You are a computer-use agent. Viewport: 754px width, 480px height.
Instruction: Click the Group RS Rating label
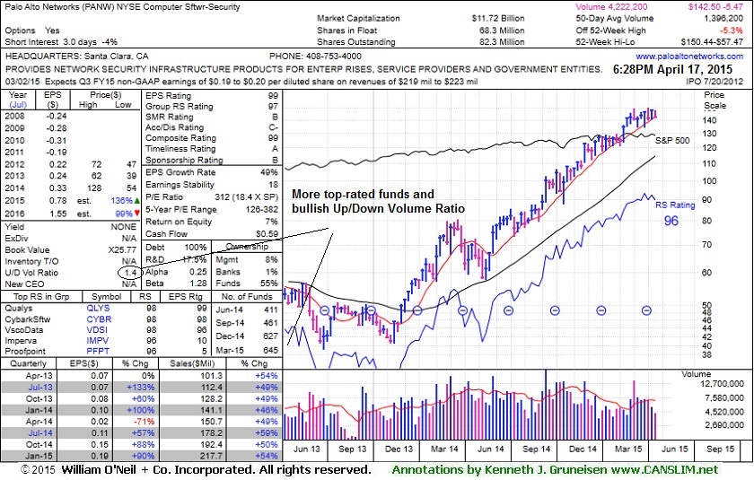click(180, 106)
